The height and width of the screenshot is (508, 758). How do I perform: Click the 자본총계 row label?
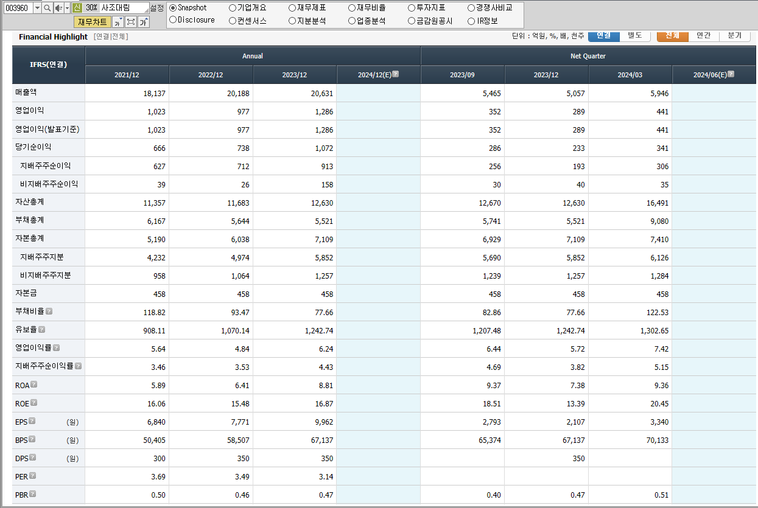tap(29, 238)
